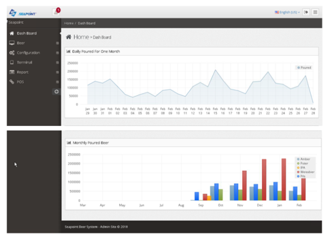
Task: Expand the Beer submenu indicator
Action: (x=57, y=43)
